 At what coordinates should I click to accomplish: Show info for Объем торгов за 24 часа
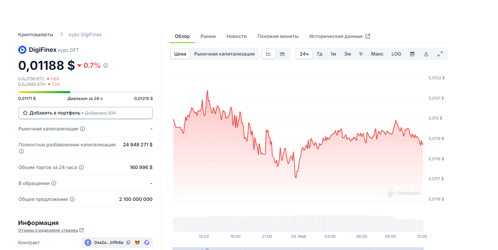[81, 167]
